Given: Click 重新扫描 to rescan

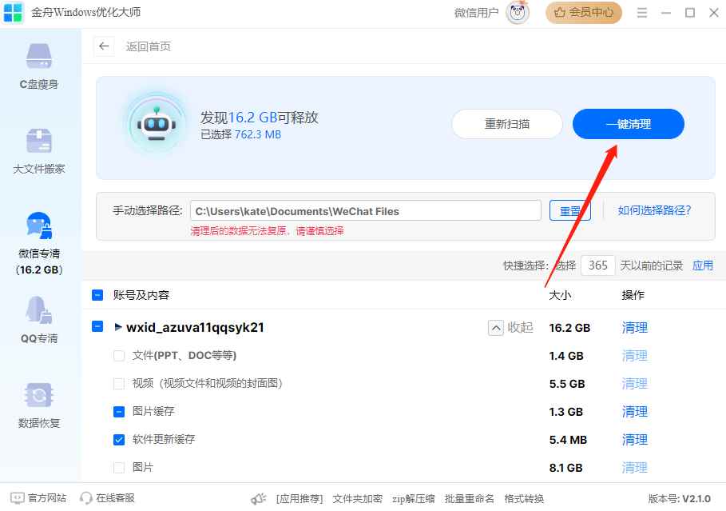Looking at the screenshot, I should tap(507, 124).
